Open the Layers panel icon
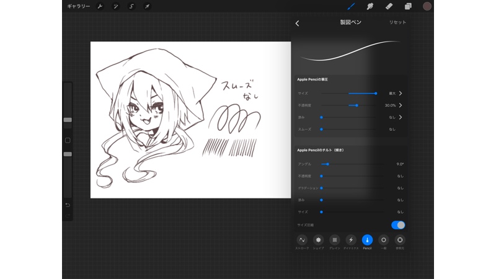 (x=408, y=6)
